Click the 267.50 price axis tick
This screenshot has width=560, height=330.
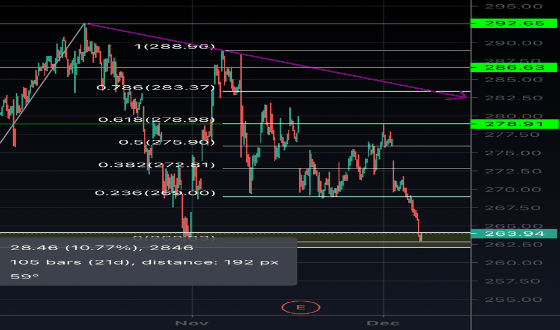pyautogui.click(x=514, y=208)
